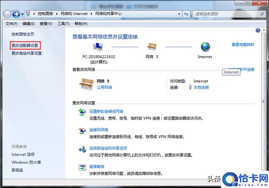Click the refresh button beside address bar
The height and width of the screenshot is (188, 269).
(x=186, y=14)
